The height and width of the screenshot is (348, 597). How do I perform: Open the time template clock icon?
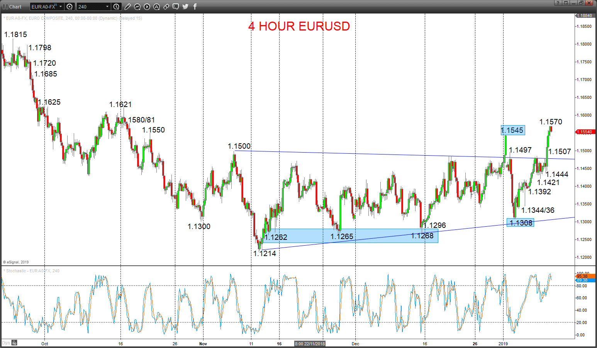pyautogui.click(x=116, y=7)
